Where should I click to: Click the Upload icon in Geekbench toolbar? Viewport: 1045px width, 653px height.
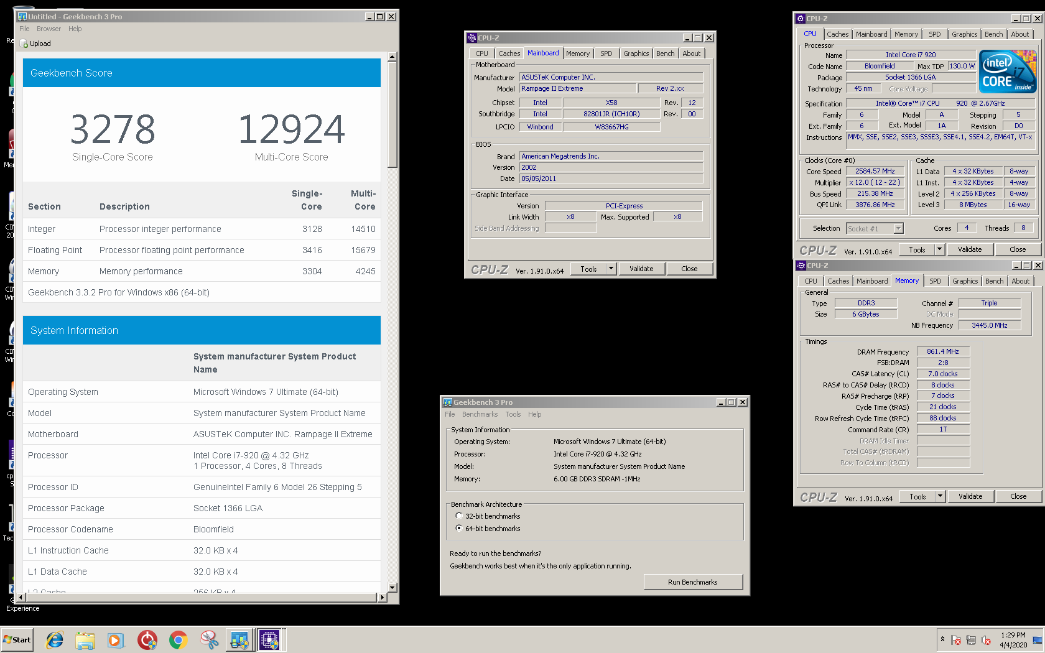tap(24, 44)
